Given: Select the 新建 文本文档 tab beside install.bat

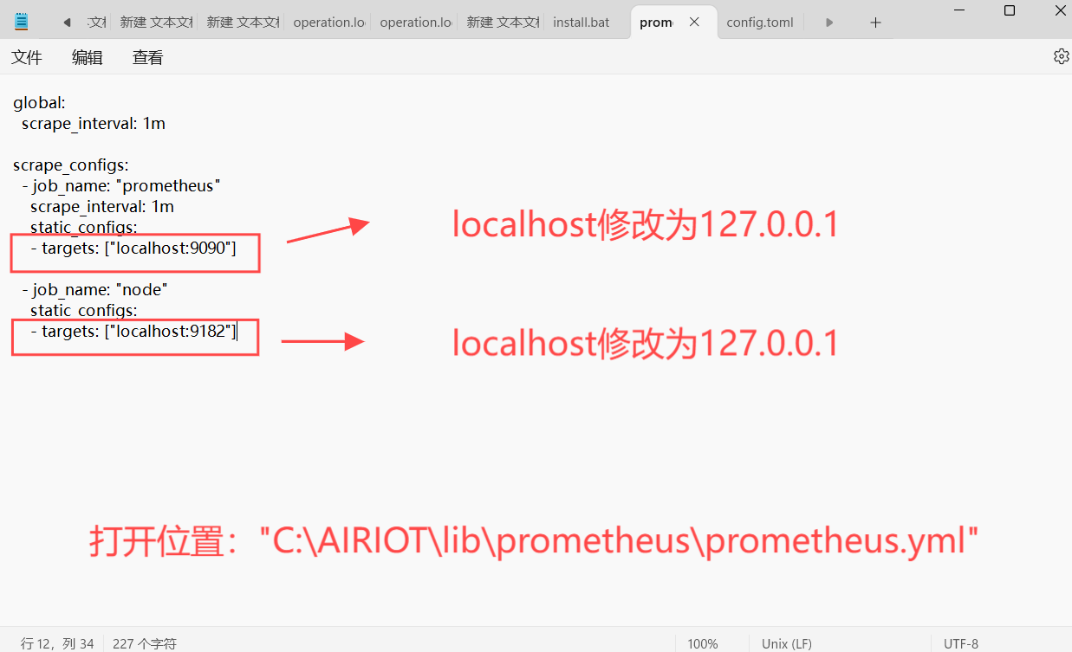Looking at the screenshot, I should click(x=503, y=23).
